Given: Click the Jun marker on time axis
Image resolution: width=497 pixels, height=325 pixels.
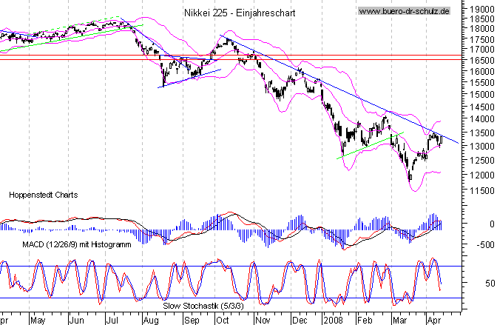Looking at the screenshot, I should pos(77,319).
